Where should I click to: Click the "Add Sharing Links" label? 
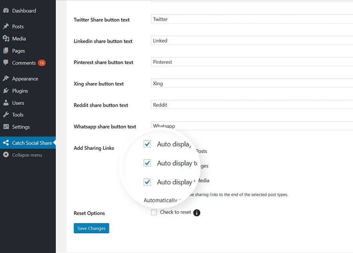(x=94, y=148)
